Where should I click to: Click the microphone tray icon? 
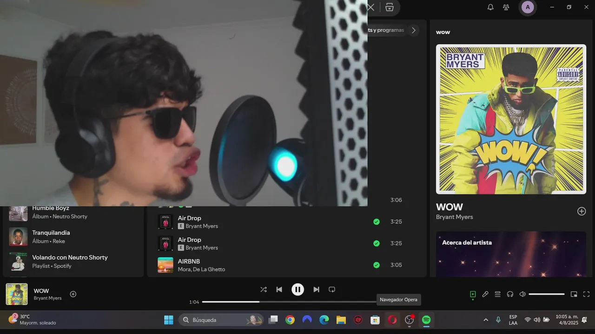click(x=498, y=320)
